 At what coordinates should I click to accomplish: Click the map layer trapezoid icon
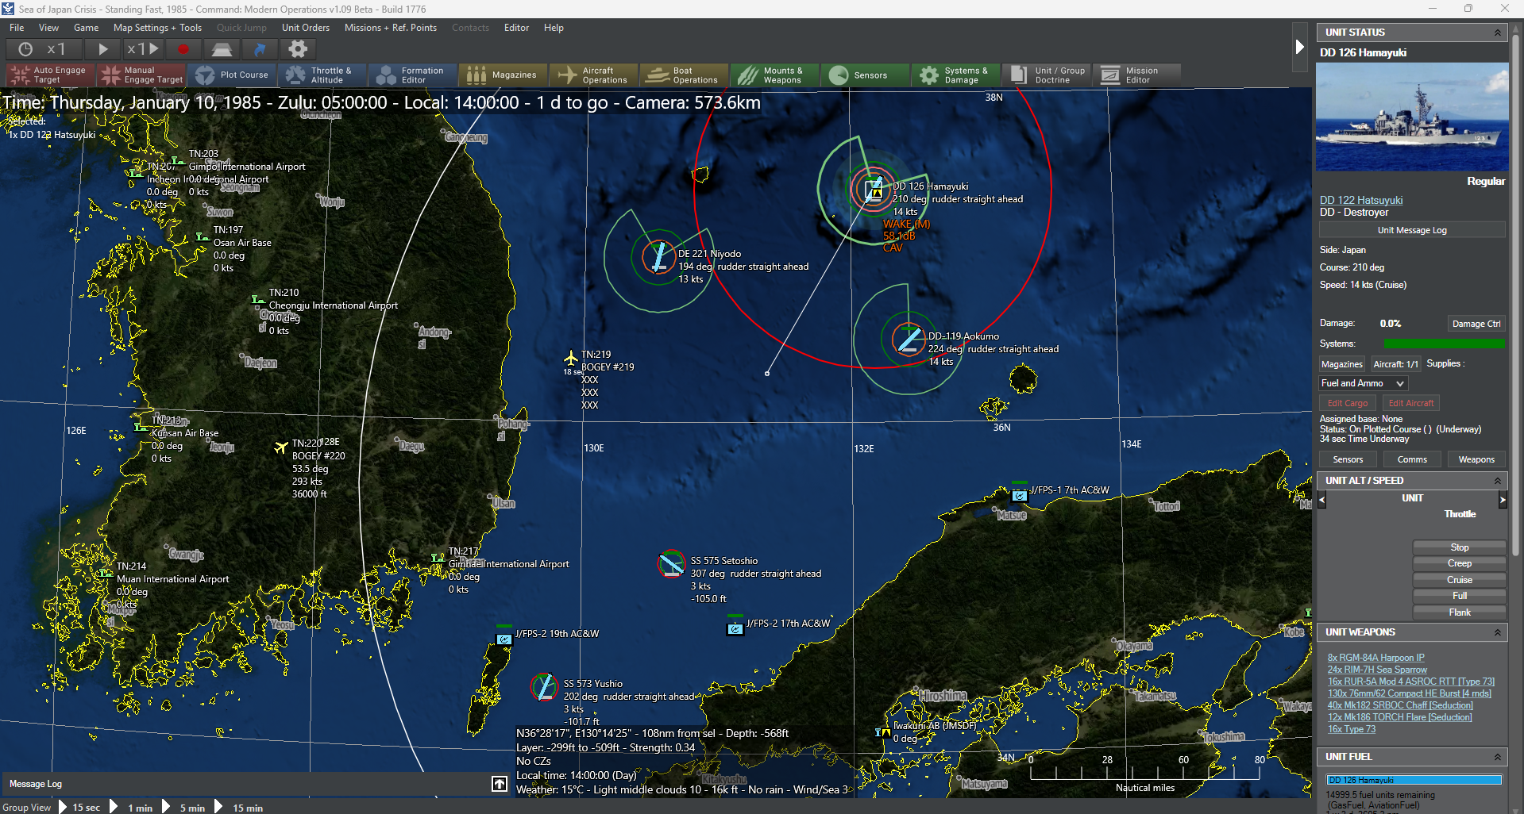[222, 49]
